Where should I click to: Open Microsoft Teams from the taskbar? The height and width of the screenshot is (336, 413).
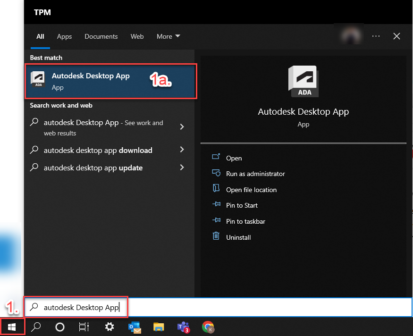tap(184, 327)
